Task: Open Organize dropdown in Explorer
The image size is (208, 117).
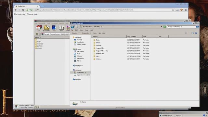Action: (75, 33)
